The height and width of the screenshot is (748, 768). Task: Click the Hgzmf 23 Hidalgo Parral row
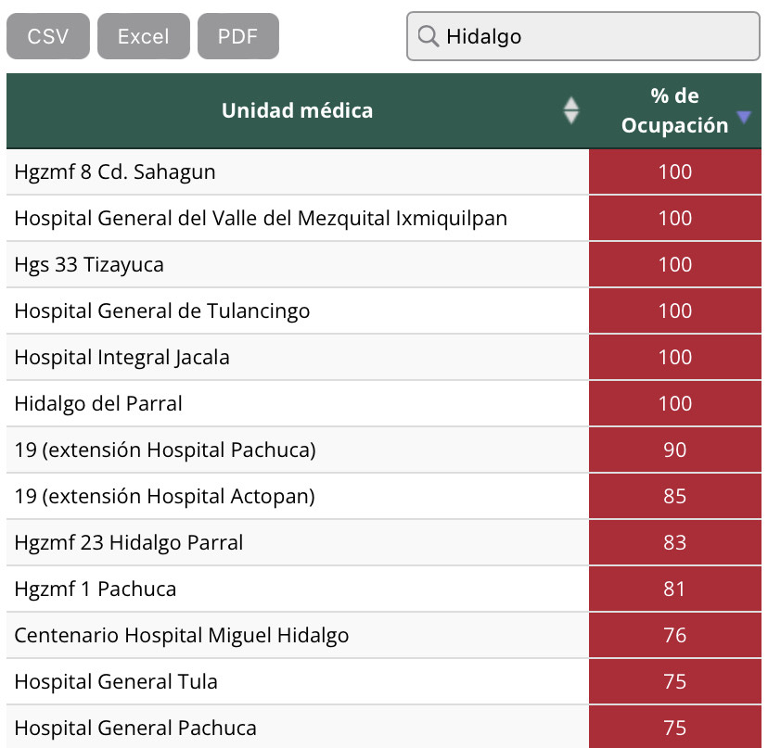[x=129, y=542]
